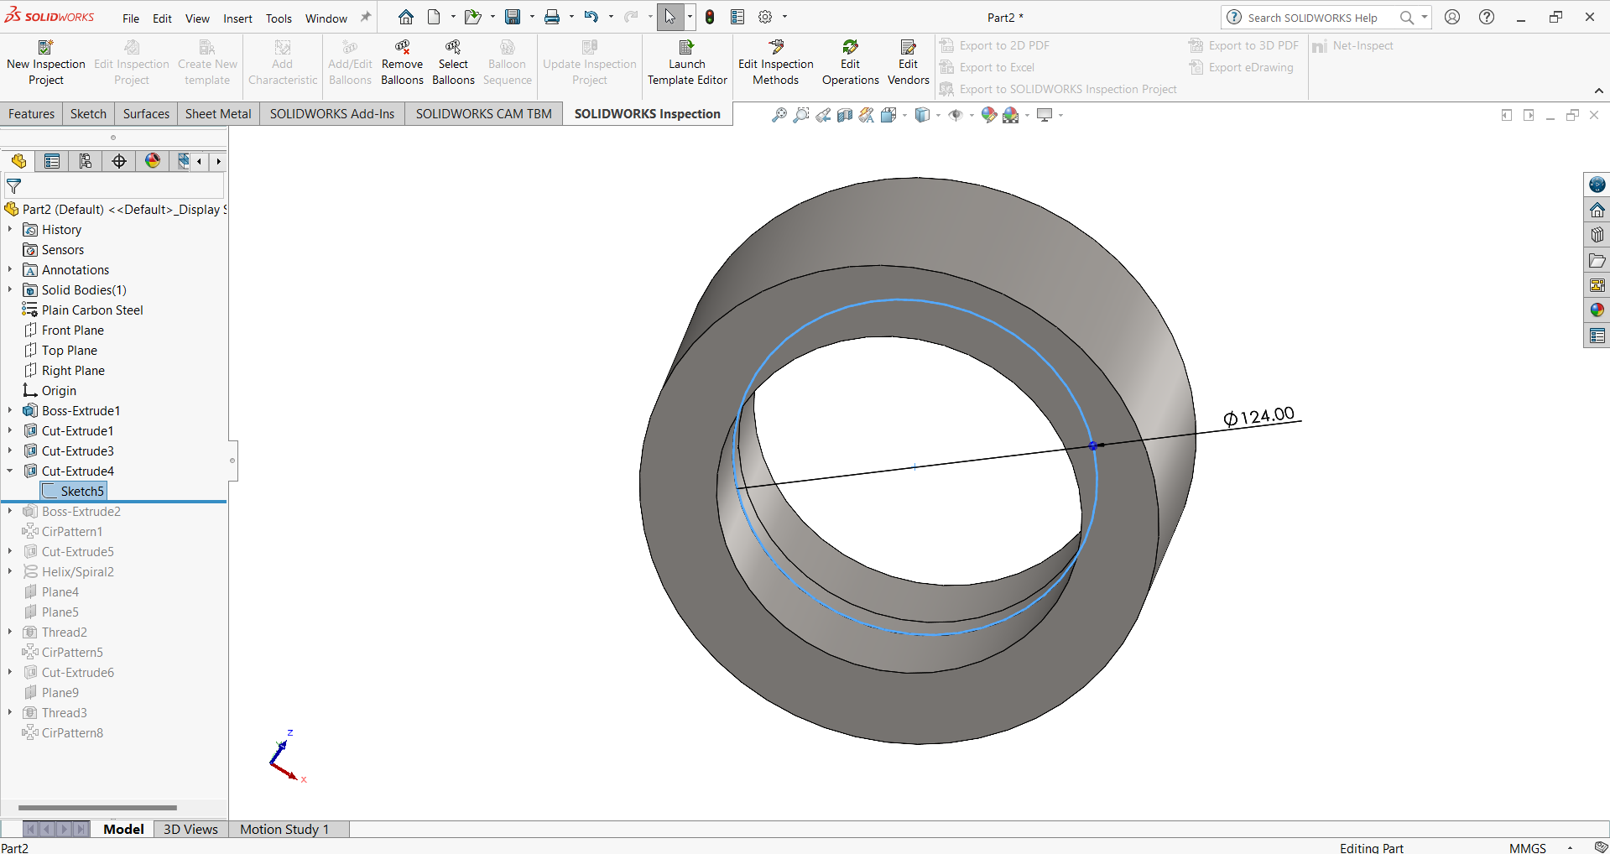Click the Select Balloons tool
Viewport: 1610px width, 854px height.
pyautogui.click(x=453, y=48)
